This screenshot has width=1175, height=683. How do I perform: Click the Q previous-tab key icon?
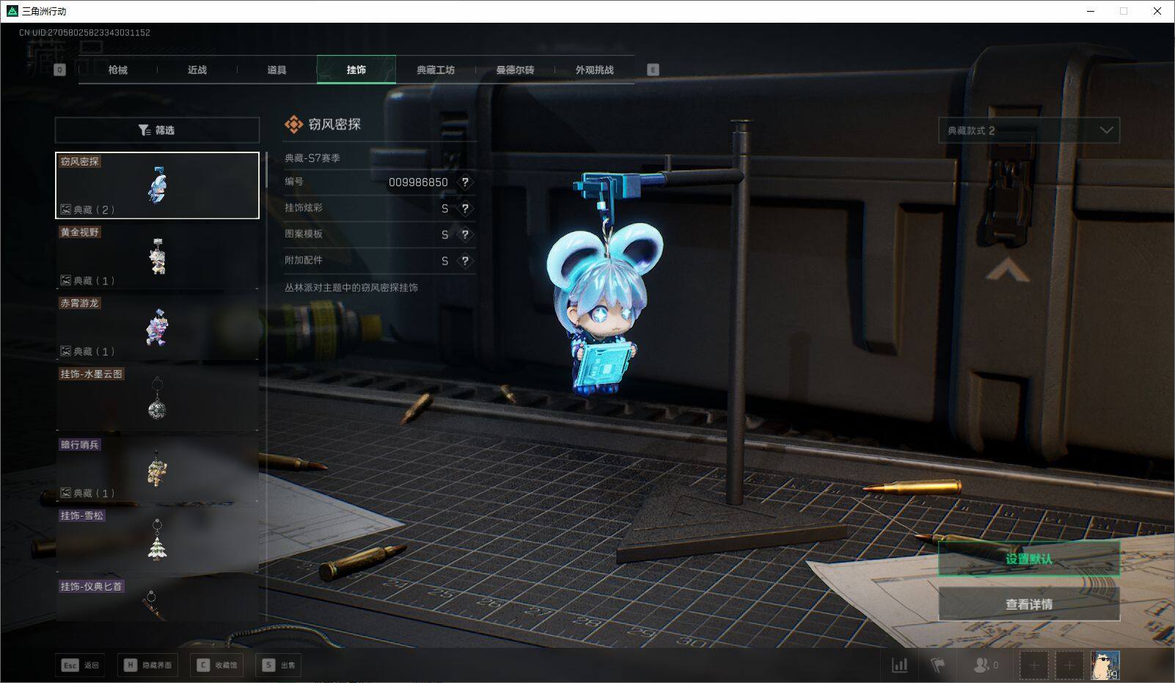(x=60, y=70)
